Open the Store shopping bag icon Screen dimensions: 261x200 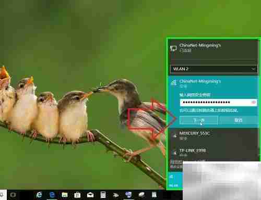77,195
